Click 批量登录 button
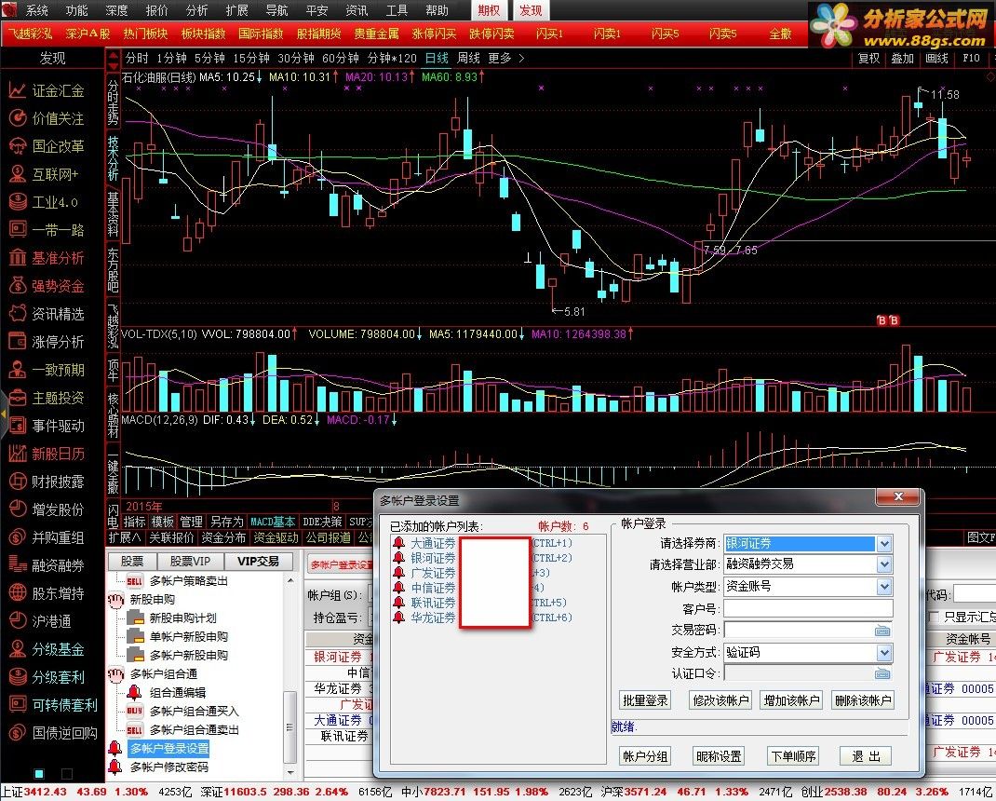This screenshot has width=996, height=801. point(645,700)
